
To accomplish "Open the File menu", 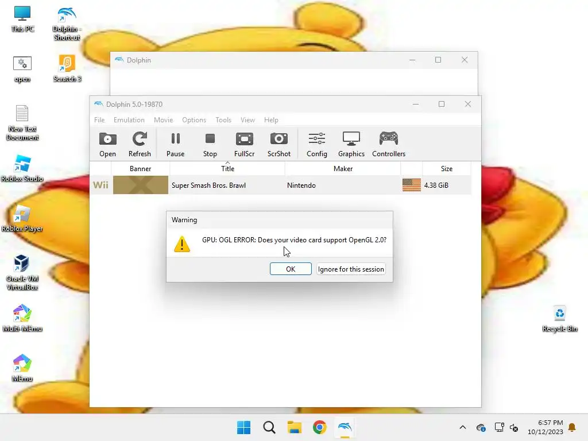I will coord(99,120).
